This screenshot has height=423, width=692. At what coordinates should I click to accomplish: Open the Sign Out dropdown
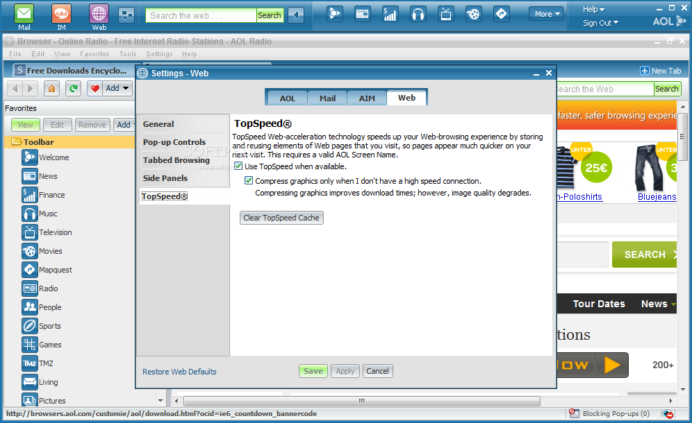(x=601, y=23)
